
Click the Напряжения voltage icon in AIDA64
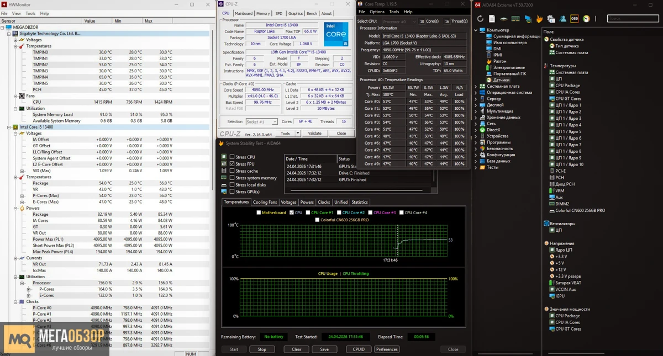546,243
